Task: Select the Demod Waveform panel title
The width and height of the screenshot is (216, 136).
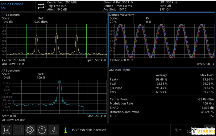Action: pyautogui.click(x=120, y=15)
